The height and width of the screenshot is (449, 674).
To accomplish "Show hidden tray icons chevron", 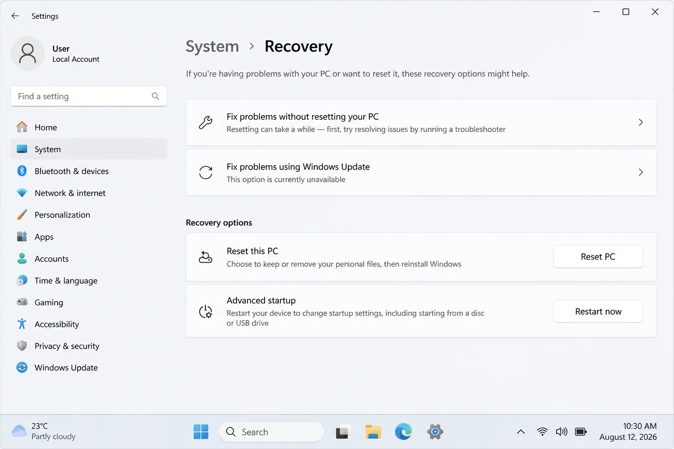I will [x=521, y=432].
